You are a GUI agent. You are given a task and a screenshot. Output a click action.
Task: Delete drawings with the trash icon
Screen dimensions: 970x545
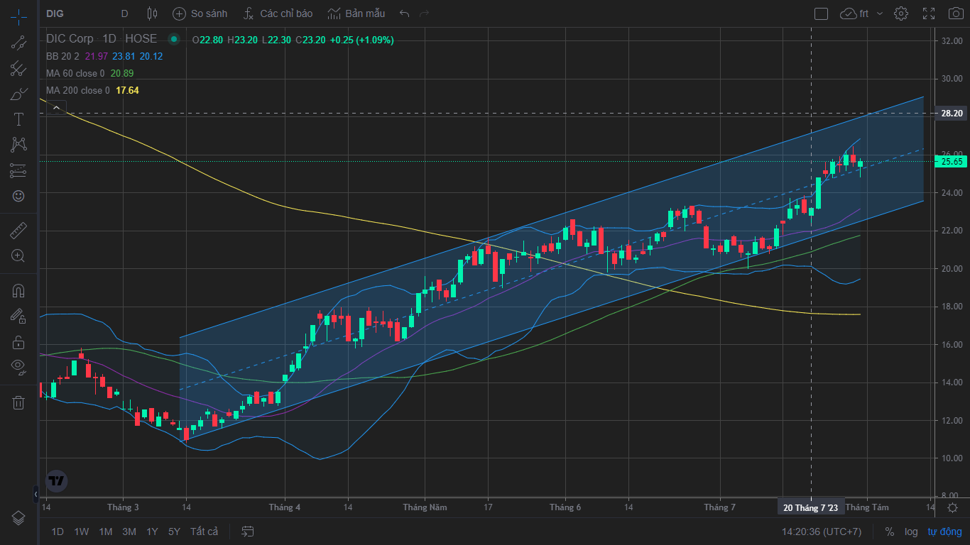pos(18,402)
